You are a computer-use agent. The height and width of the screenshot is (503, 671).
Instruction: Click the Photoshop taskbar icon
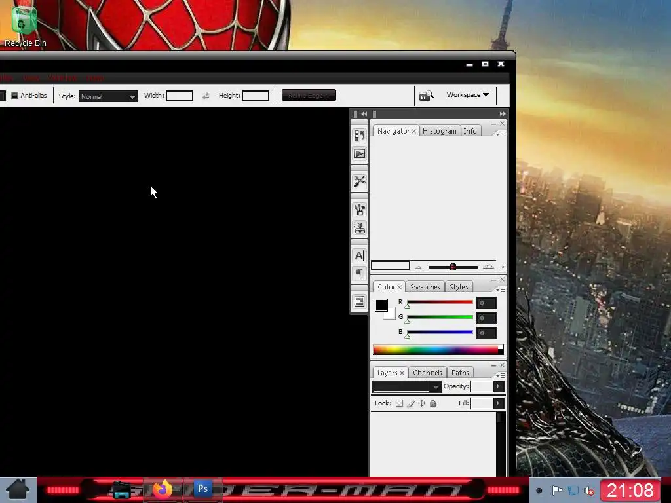(203, 489)
